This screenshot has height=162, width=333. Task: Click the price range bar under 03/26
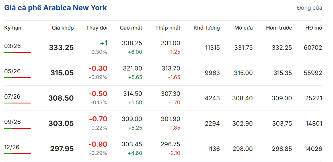click(17, 52)
